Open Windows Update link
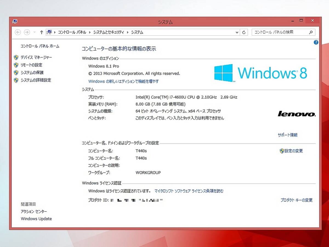 click(36, 219)
